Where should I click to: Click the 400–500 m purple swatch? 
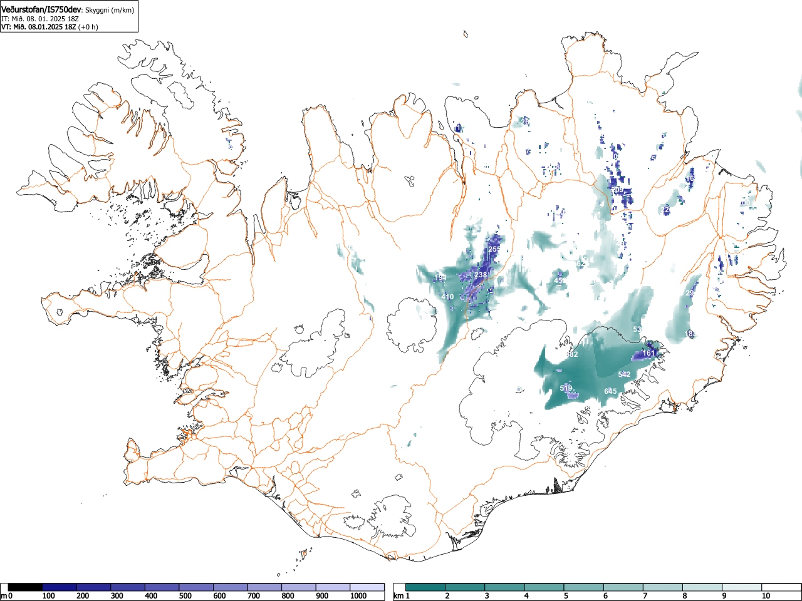(162, 587)
